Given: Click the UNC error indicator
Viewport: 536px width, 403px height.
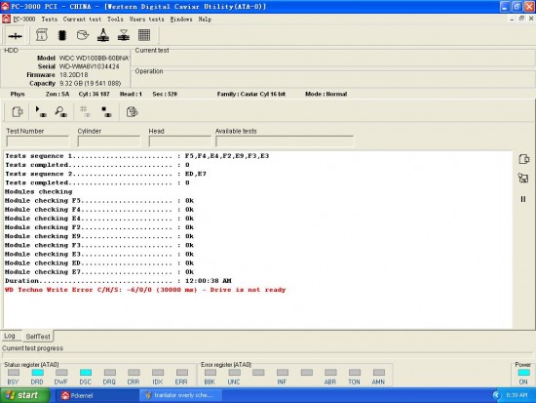Looking at the screenshot, I should click(234, 373).
